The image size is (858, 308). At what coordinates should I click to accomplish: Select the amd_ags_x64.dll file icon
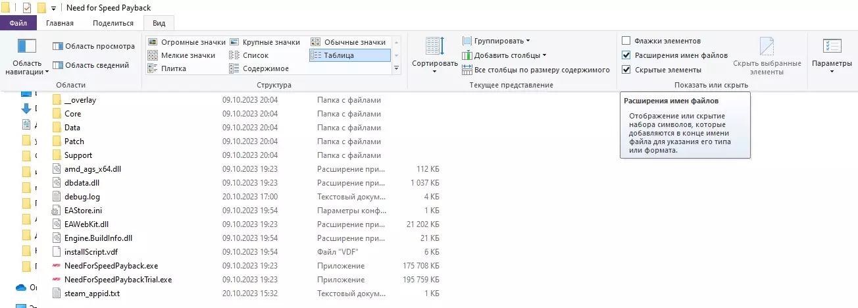(57, 169)
